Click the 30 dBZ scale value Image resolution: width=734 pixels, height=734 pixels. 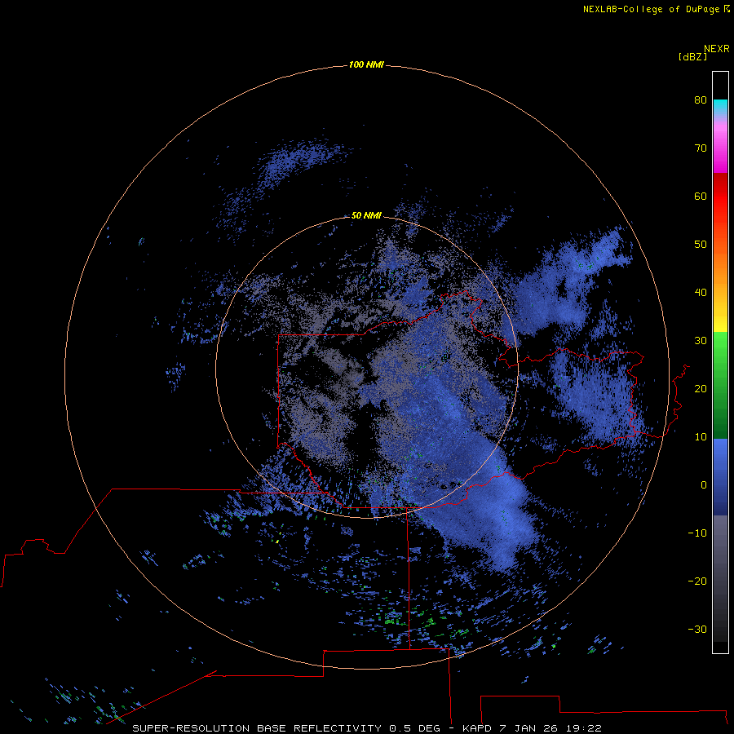point(701,341)
